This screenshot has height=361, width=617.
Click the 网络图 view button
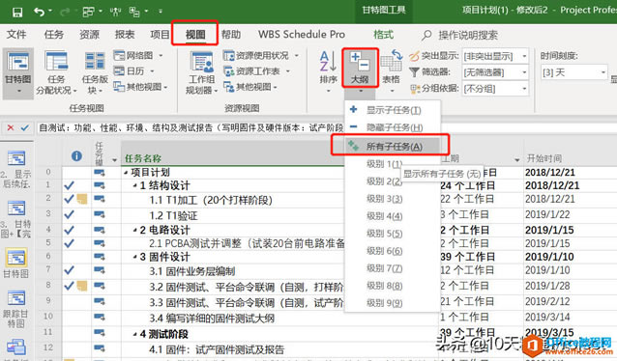click(x=138, y=55)
